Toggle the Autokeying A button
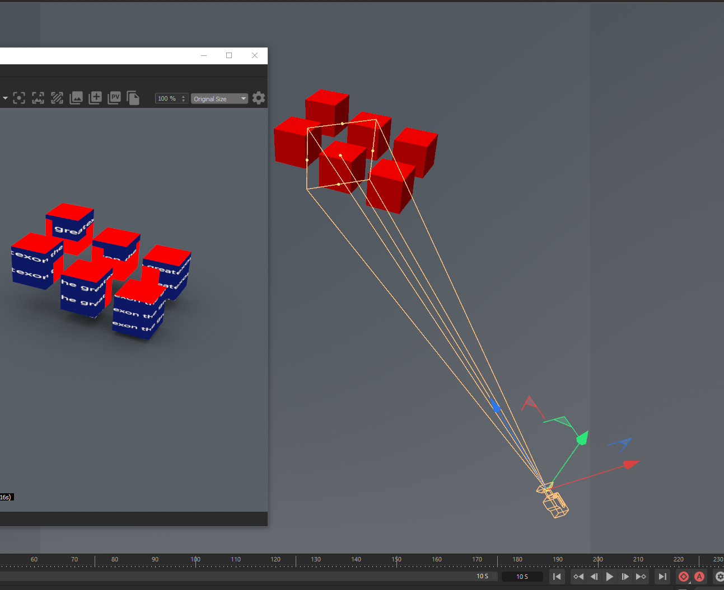The width and height of the screenshot is (724, 590). [x=699, y=577]
